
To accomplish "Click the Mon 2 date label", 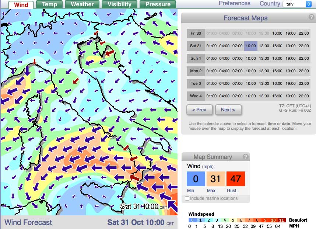I will coord(196,71).
